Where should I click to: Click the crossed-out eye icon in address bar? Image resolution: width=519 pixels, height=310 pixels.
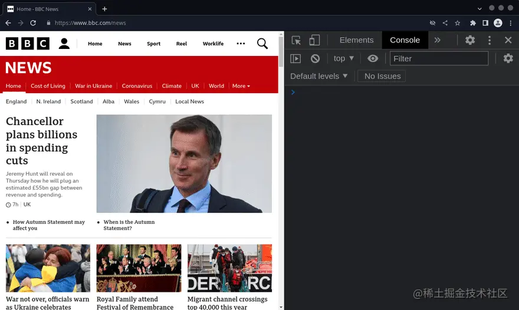pyautogui.click(x=432, y=23)
